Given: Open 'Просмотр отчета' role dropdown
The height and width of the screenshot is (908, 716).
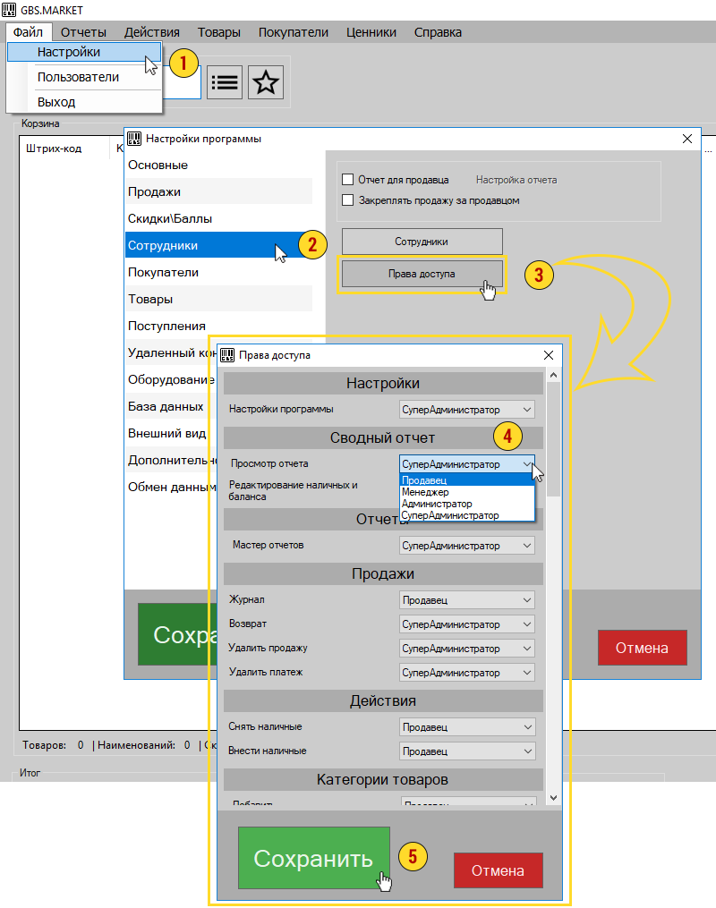Looking at the screenshot, I should [467, 464].
